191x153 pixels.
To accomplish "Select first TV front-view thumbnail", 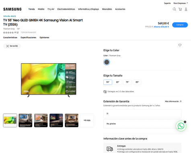I will click(10, 120).
